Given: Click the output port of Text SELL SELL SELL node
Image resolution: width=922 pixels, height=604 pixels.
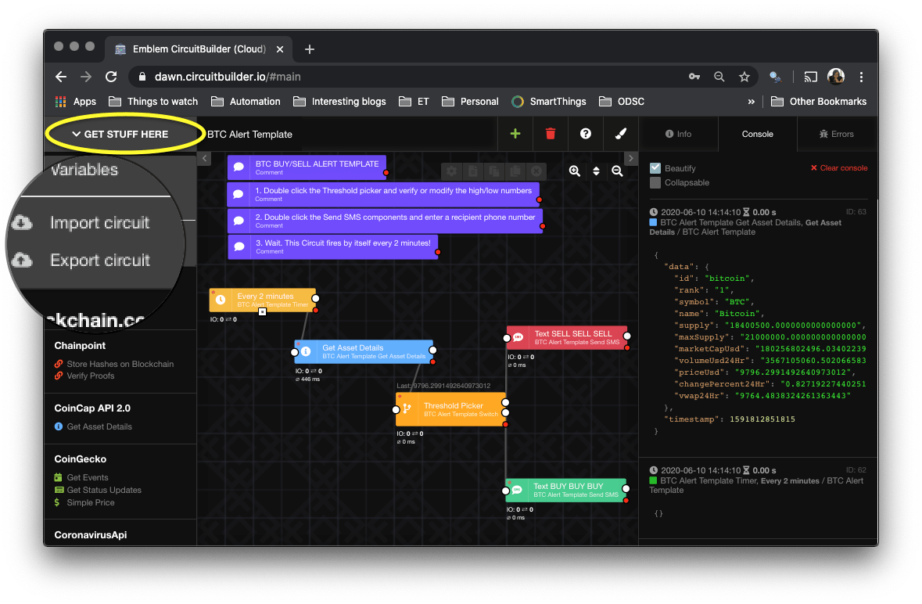Looking at the screenshot, I should [x=627, y=336].
